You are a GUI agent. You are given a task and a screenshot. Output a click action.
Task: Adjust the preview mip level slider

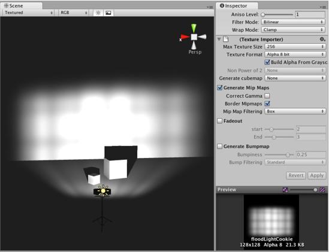[303, 190]
